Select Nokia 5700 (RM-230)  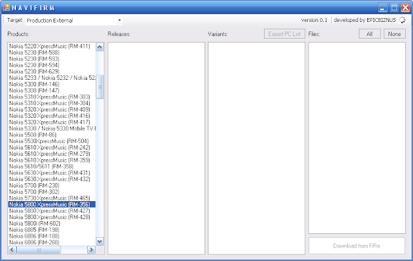click(x=52, y=185)
